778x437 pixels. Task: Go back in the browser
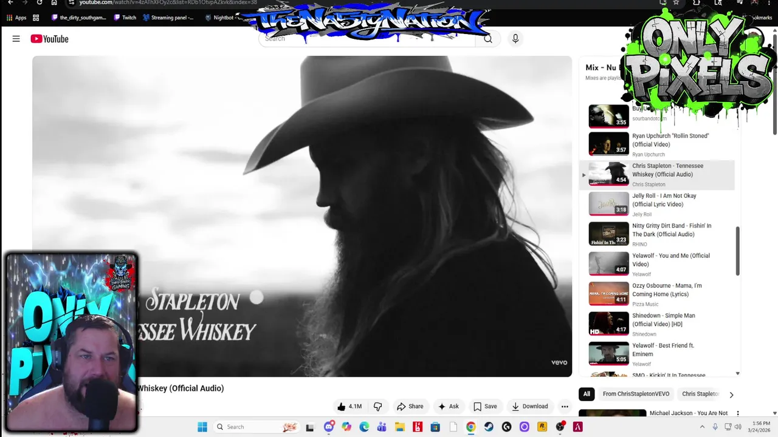click(10, 2)
